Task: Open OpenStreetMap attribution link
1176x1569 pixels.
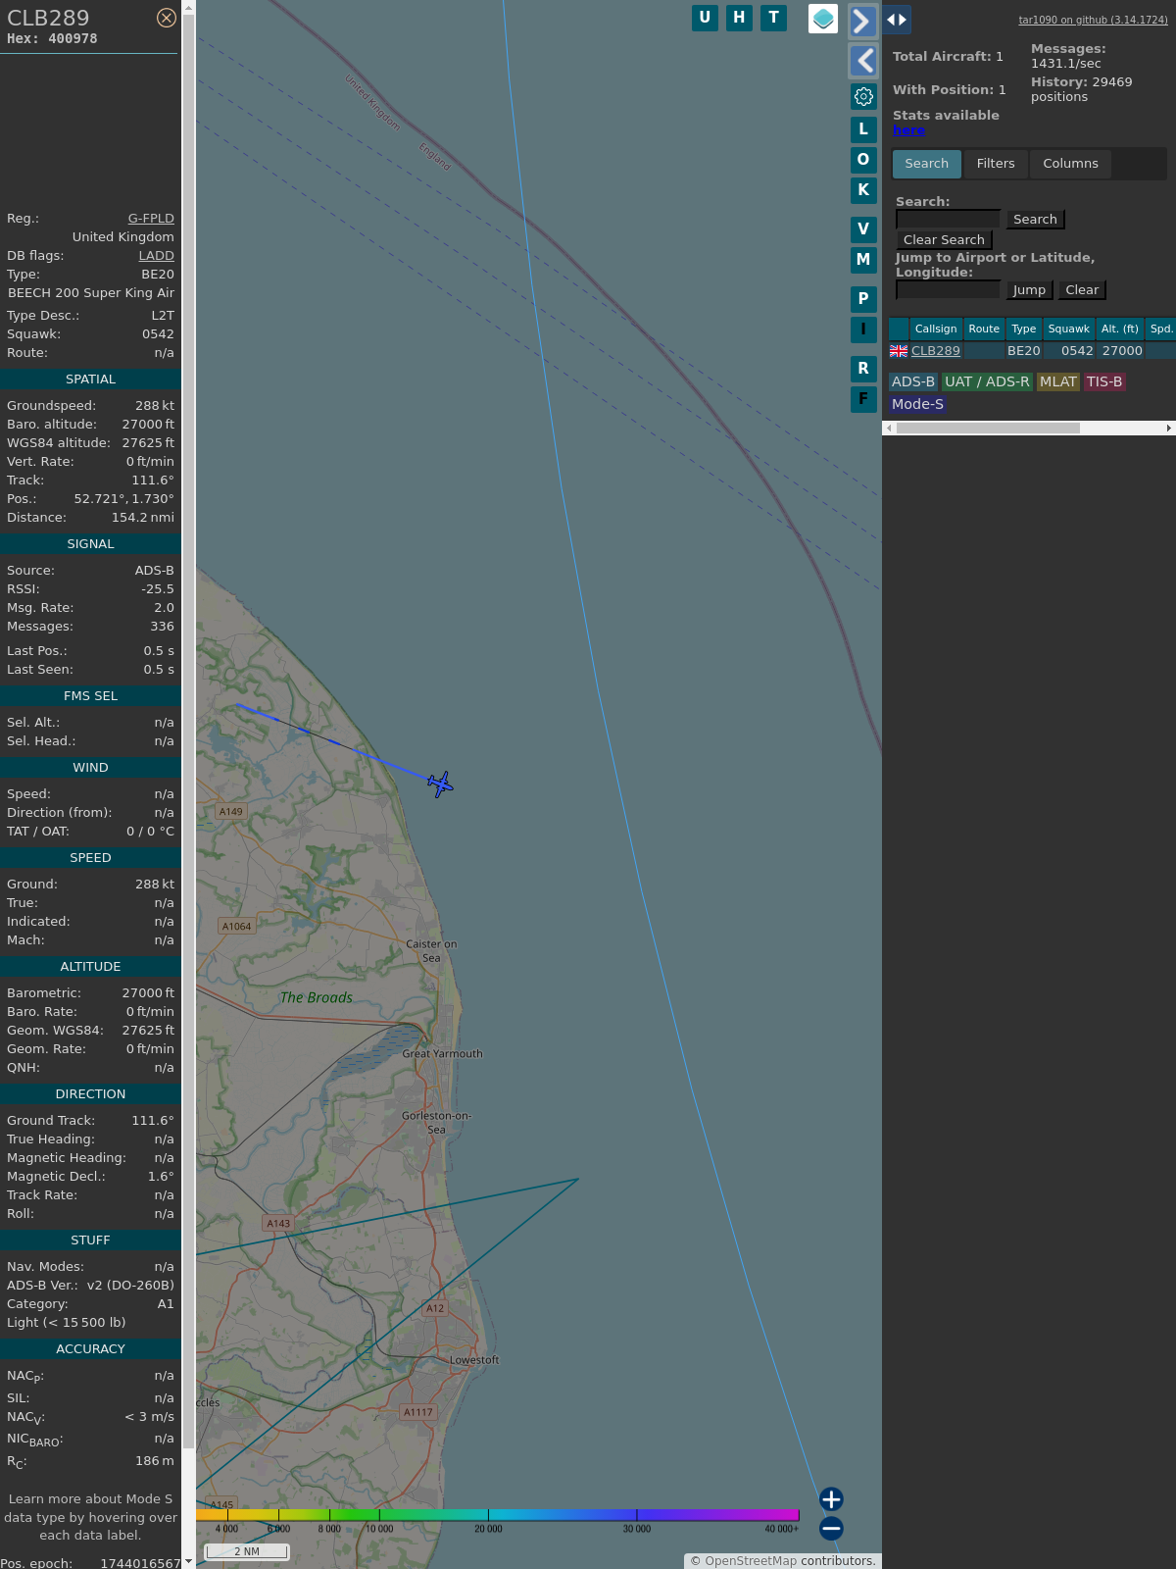Action: point(751,1561)
